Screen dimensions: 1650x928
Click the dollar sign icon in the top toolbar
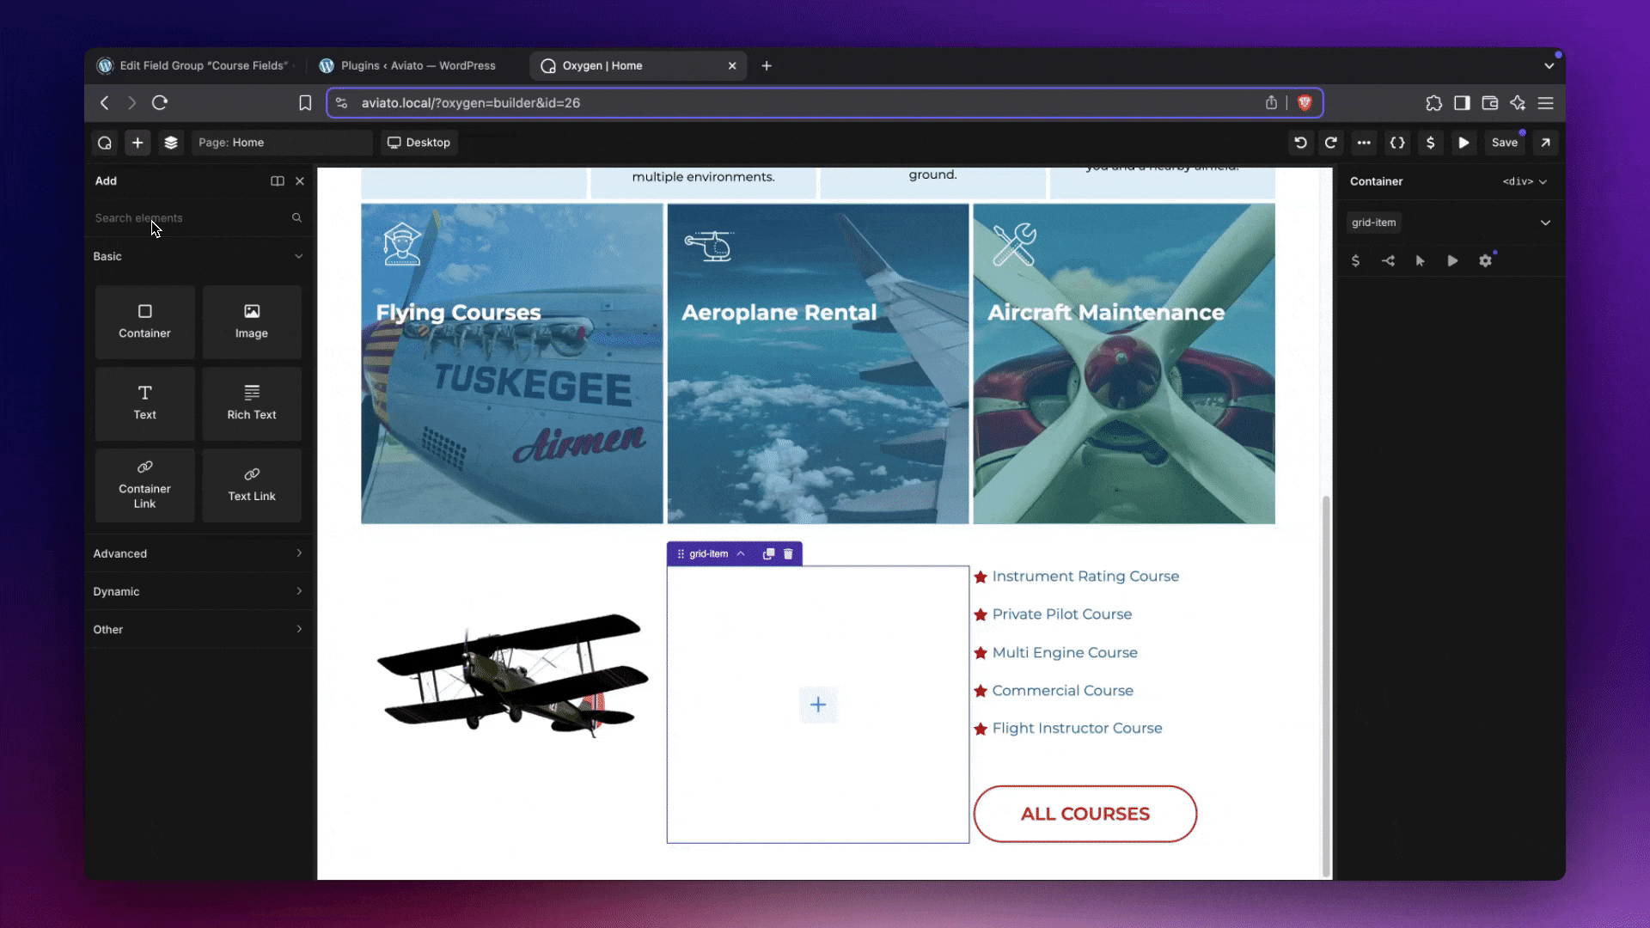coord(1430,143)
